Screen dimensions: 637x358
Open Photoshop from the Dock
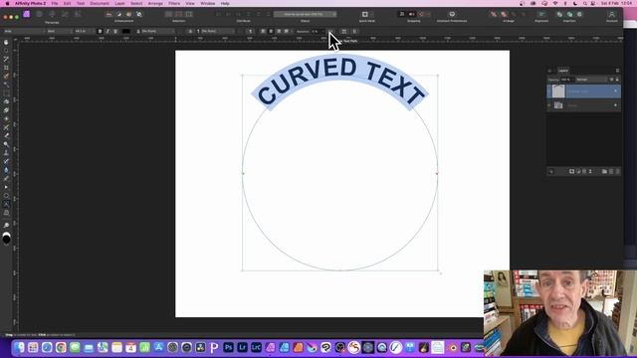[228, 347]
